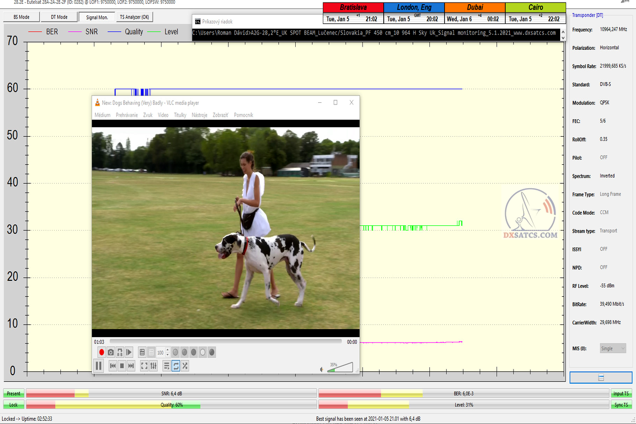Viewport: 636px width, 424px height.
Task: Open the MIS Single dropdown
Action: click(613, 348)
